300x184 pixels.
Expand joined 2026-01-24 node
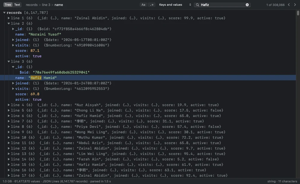coord(13,83)
